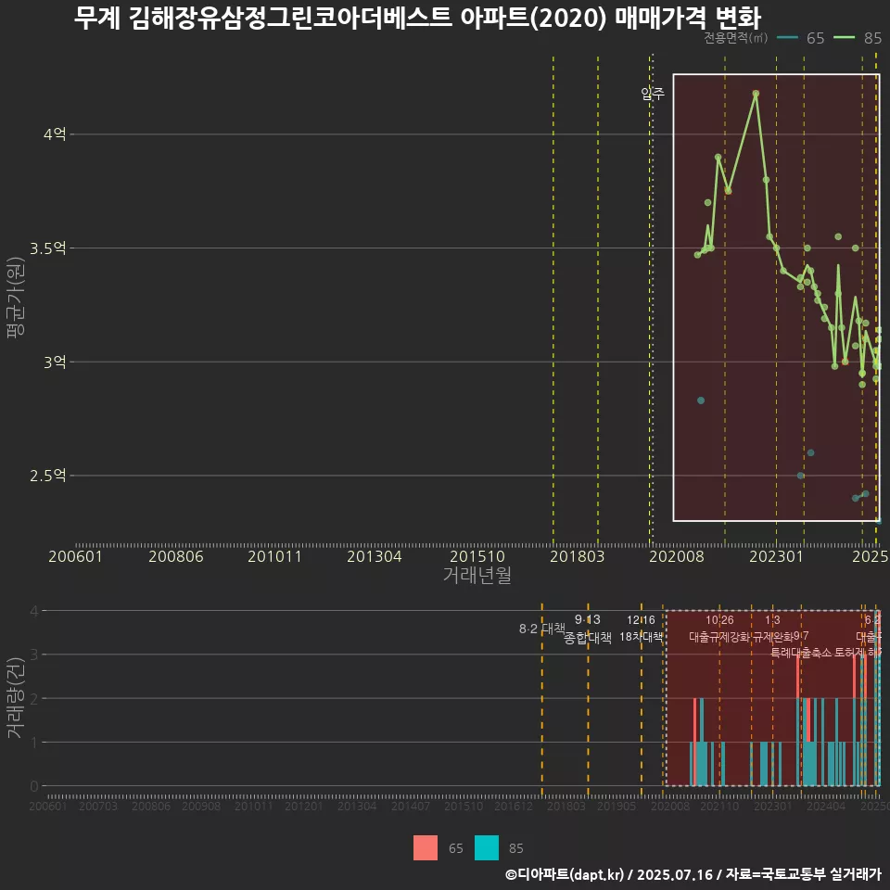
Task: Click '202404' on the volume chart x-axis
Action: click(826, 806)
